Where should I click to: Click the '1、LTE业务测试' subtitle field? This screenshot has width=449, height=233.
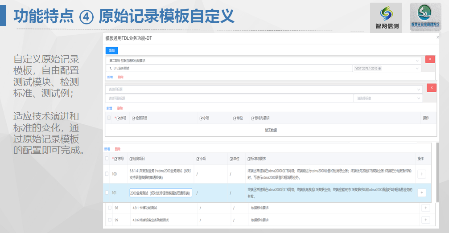coord(229,69)
